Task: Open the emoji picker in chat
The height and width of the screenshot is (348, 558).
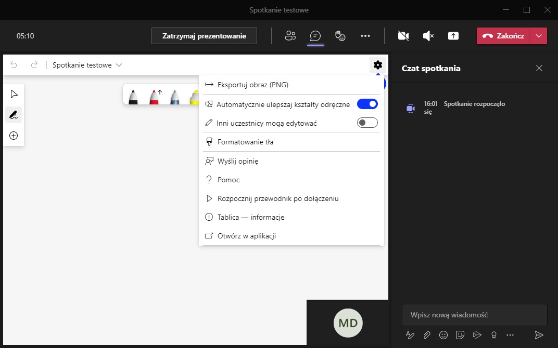Action: pos(443,335)
